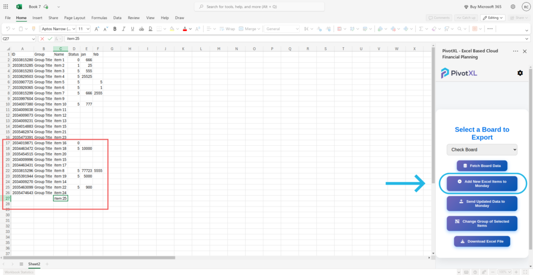Open Editing mode dropdown
533x275 pixels.
coord(492,18)
